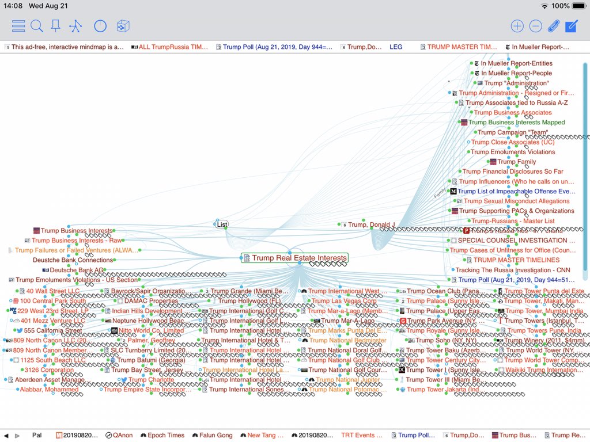Tap the forward arrow at bottom left
This screenshot has width=590, height=442.
tap(17, 435)
